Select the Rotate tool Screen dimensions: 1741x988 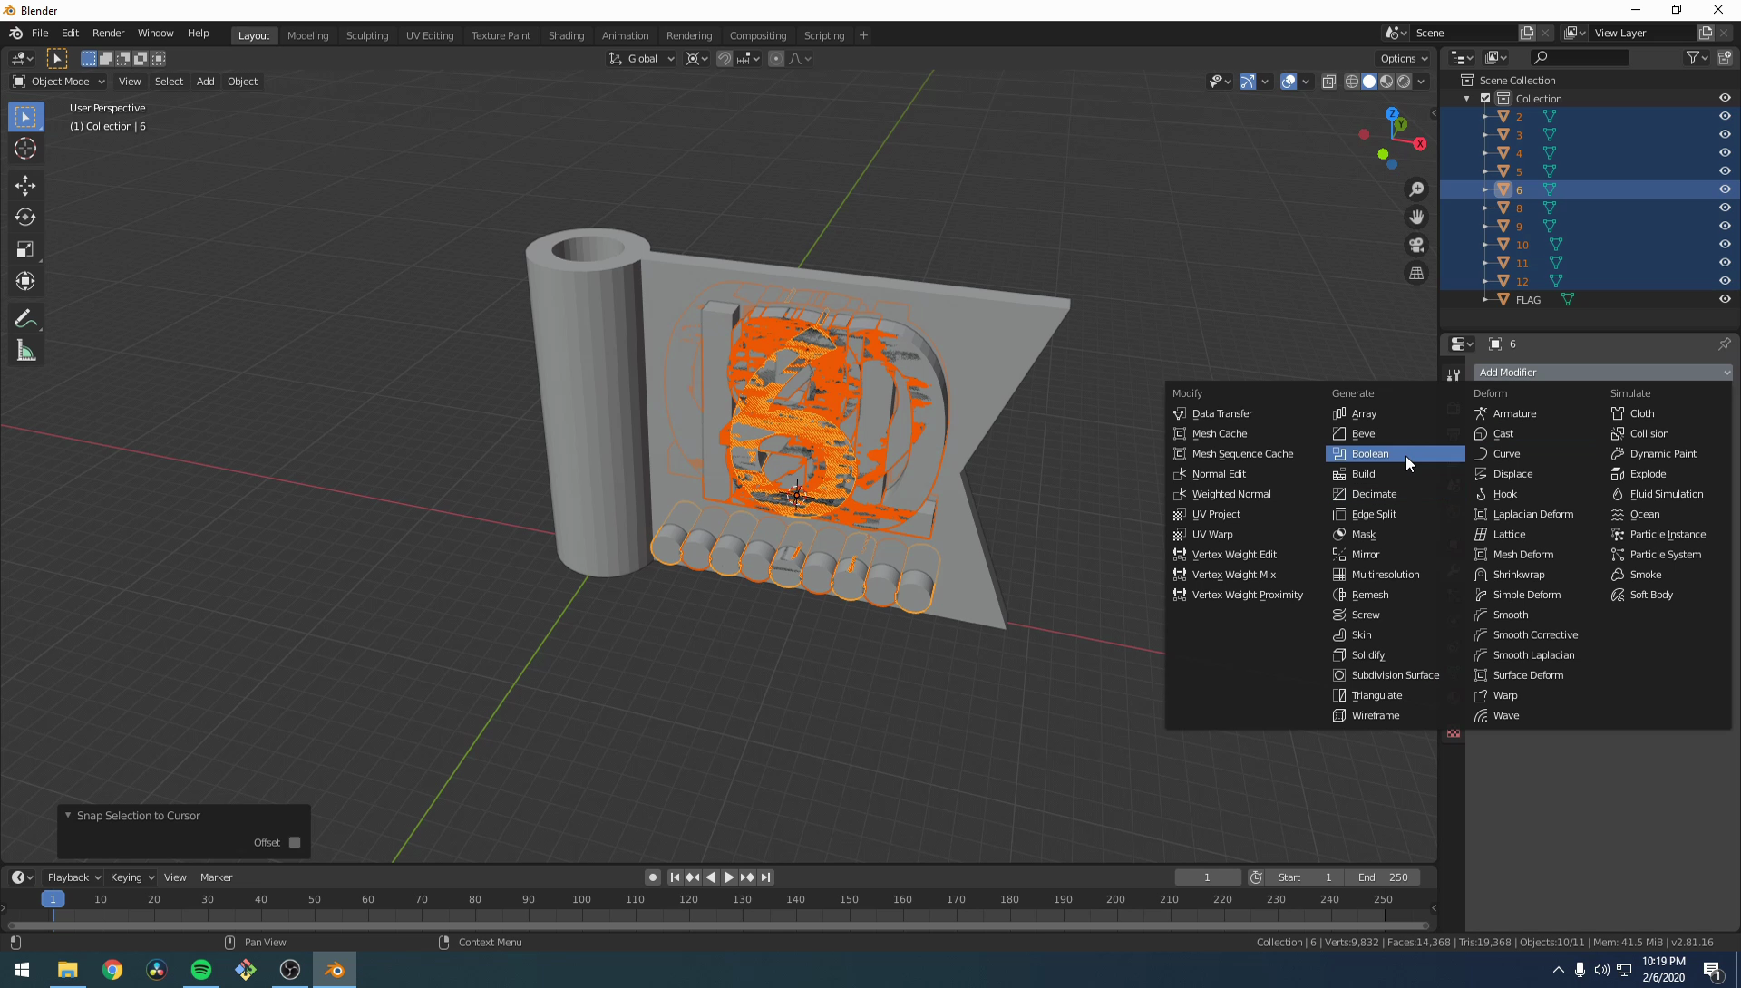point(25,218)
